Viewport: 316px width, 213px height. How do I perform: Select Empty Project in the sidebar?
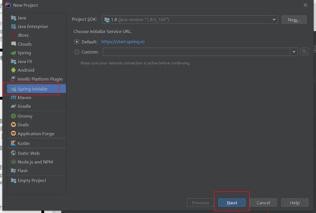pyautogui.click(x=32, y=181)
